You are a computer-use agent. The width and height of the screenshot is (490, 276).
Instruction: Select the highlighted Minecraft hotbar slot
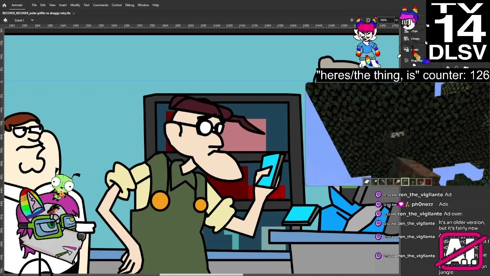point(405,182)
